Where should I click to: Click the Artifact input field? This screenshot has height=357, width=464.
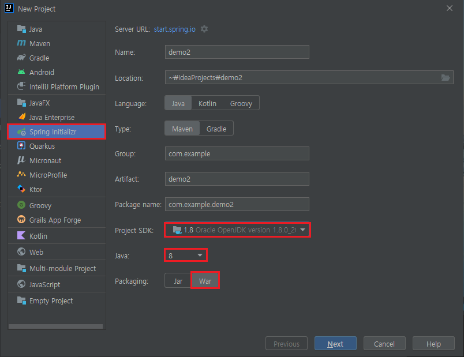click(237, 179)
